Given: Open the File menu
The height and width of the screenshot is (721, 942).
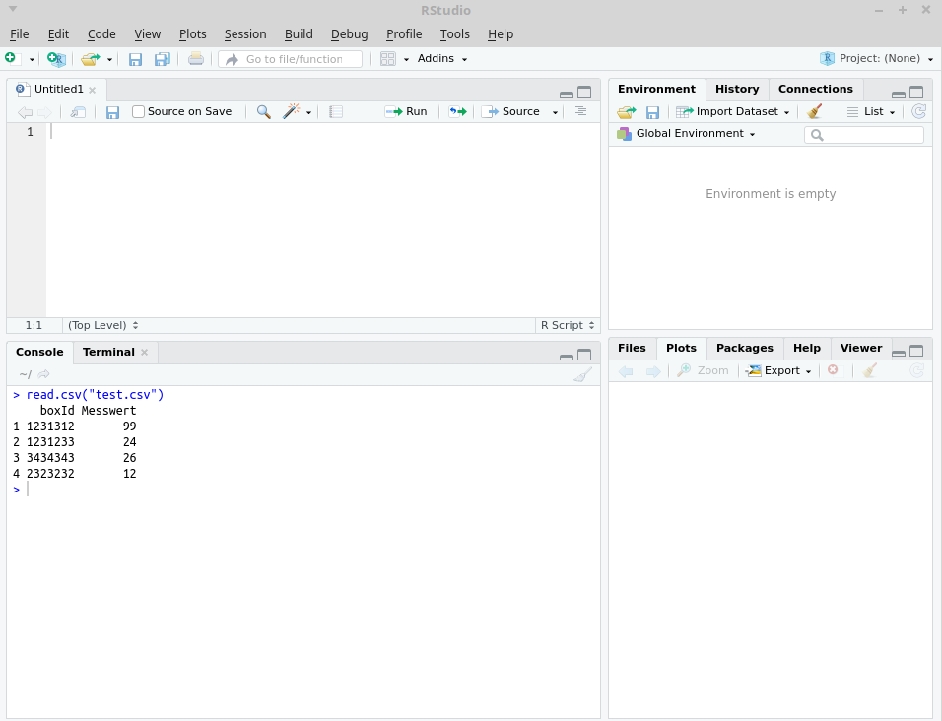Looking at the screenshot, I should point(20,34).
